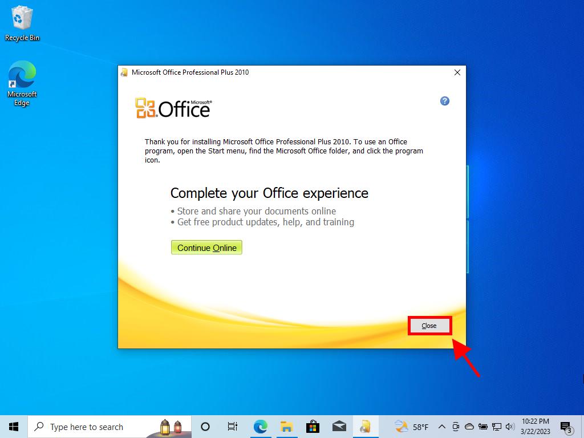Open the notification action center
Viewport: 584px width, 438px height.
coord(566,427)
